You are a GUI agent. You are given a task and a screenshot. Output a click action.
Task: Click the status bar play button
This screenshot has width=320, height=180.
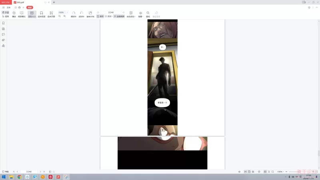[x=259, y=172]
